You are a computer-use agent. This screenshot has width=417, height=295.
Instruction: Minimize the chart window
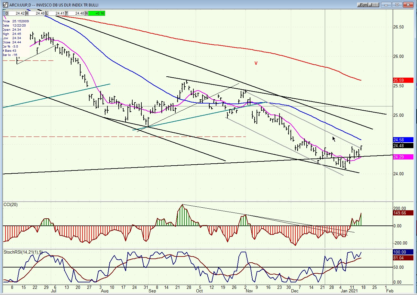pos(386,5)
